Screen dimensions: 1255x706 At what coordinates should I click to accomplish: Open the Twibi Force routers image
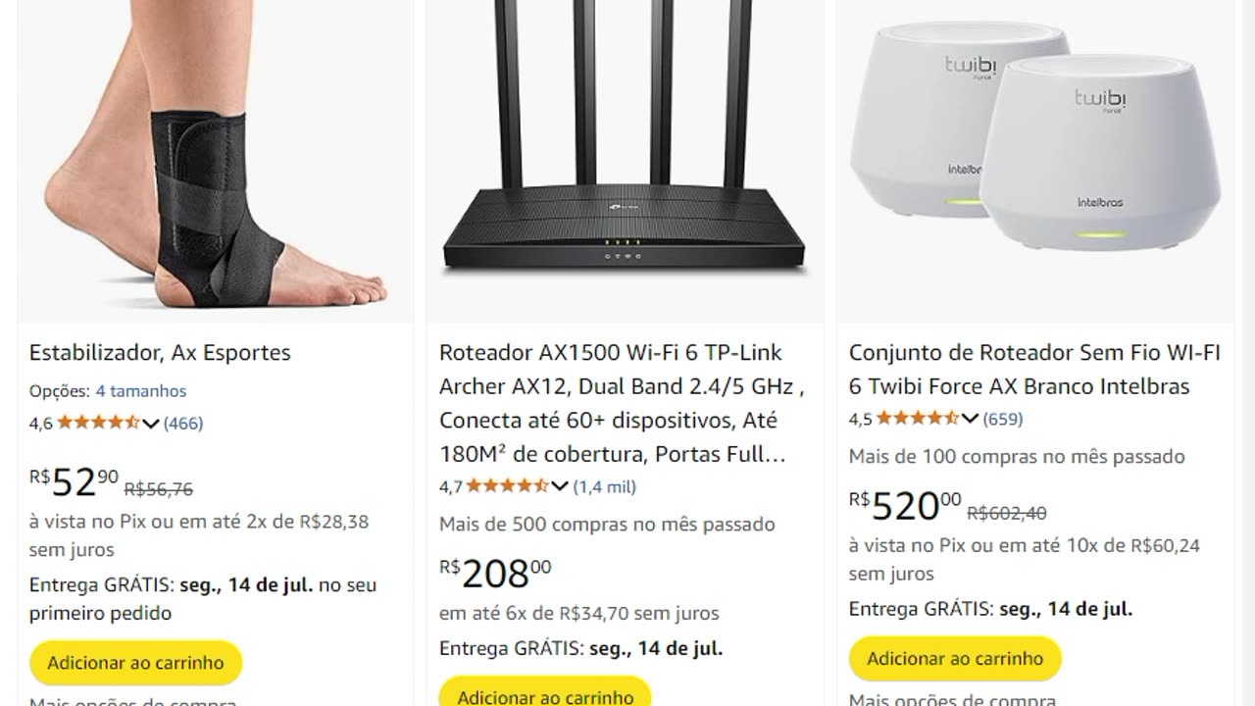1035,160
